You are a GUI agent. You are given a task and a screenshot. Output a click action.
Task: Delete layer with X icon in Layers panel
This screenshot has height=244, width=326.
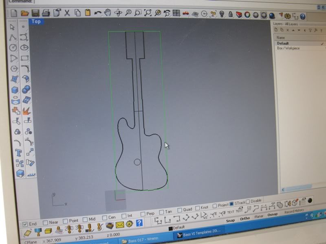tap(288, 30)
